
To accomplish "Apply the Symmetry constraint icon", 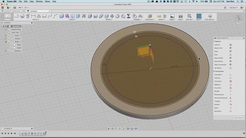I will tap(231, 111).
